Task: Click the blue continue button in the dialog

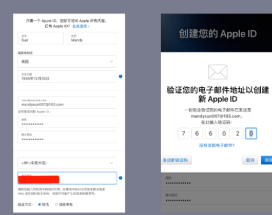Action: tap(267, 160)
